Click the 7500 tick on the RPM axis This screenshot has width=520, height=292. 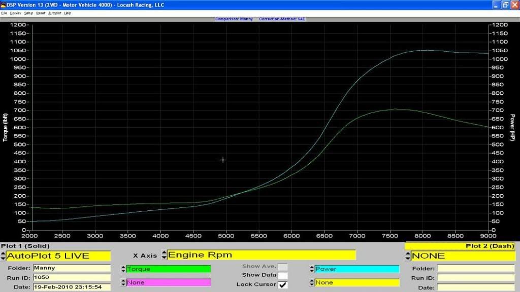point(389,236)
